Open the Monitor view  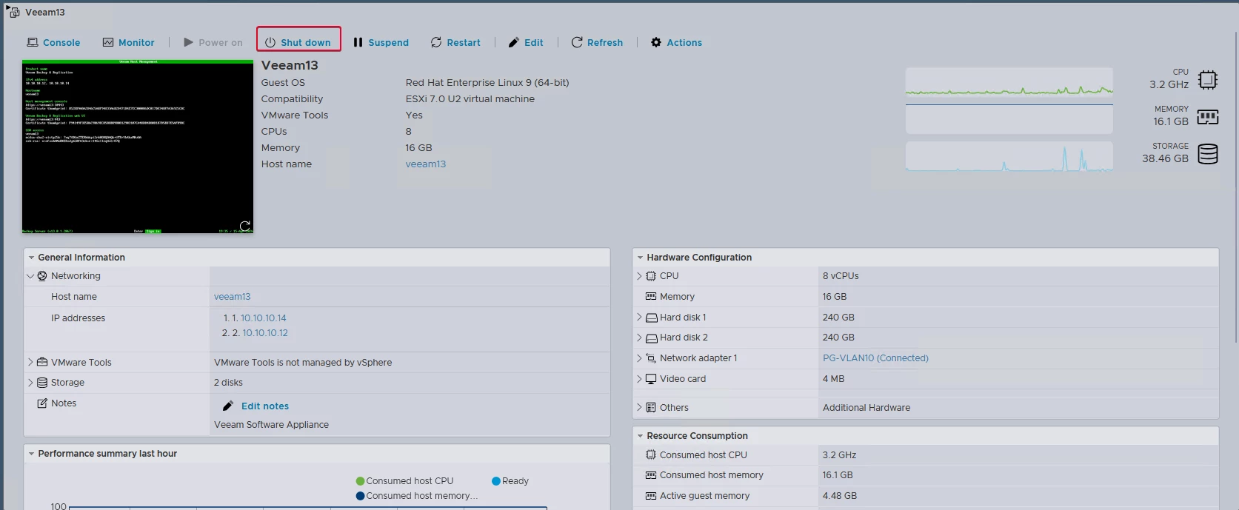pyautogui.click(x=128, y=42)
